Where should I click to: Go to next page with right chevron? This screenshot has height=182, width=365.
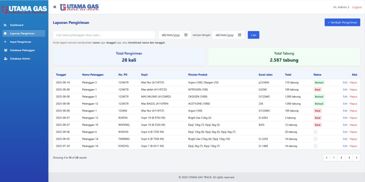(x=356, y=157)
